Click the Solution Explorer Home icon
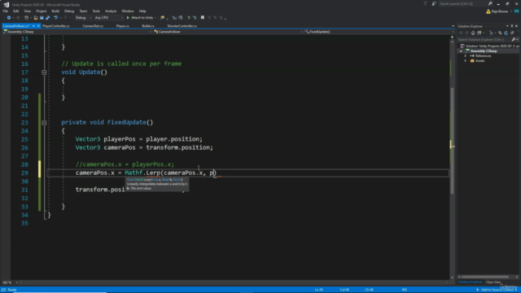Viewport: 521px width, 293px height. click(473, 33)
